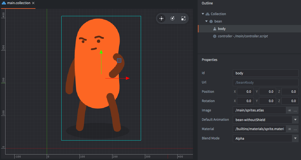
Task: Open the Blend Mode dropdown
Action: (x=295, y=138)
